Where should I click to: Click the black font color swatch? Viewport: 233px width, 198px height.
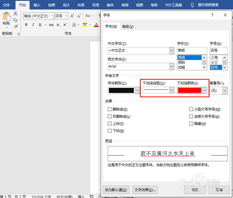(121, 90)
